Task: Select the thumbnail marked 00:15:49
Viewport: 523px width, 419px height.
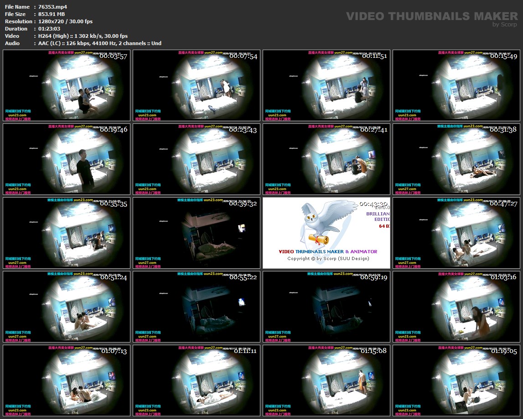Action: pos(456,85)
